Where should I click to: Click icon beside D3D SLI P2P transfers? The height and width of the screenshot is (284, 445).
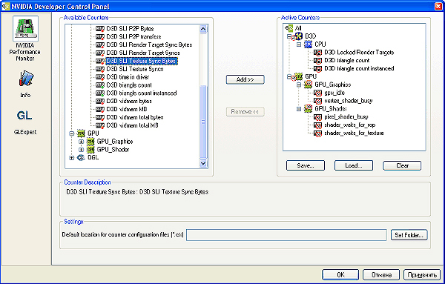click(x=100, y=36)
